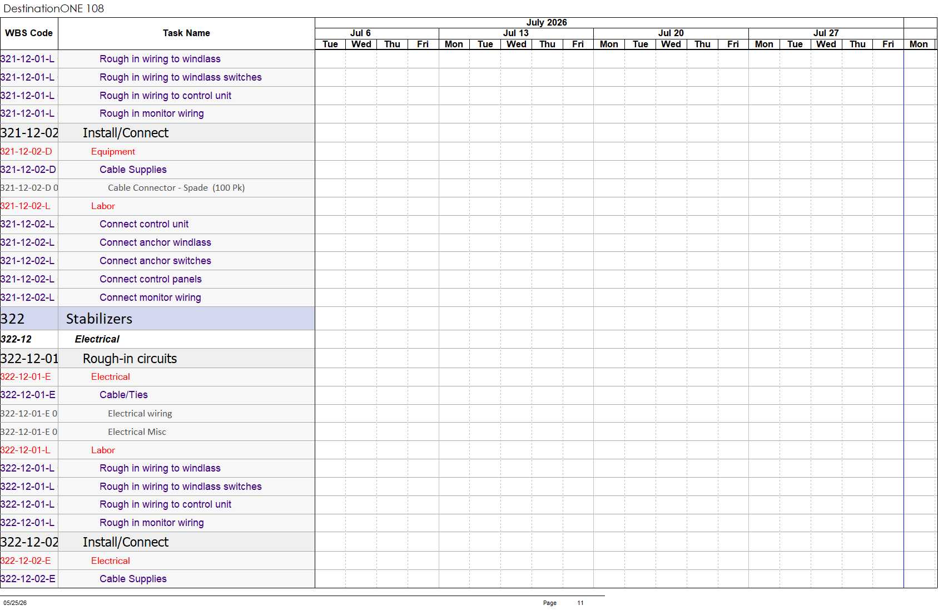938x610 pixels.
Task: Select Cable Supplies in row 321-12-02-D
Action: point(133,170)
